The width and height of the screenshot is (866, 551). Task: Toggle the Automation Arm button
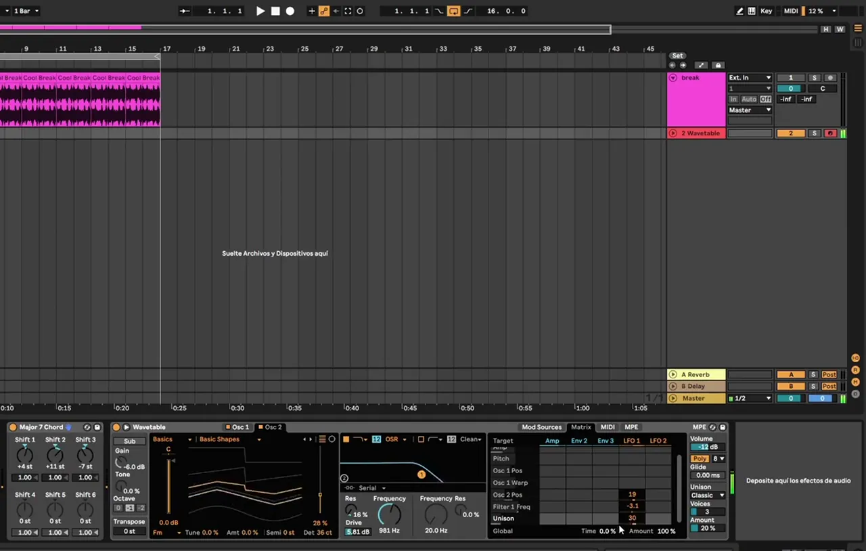point(324,11)
